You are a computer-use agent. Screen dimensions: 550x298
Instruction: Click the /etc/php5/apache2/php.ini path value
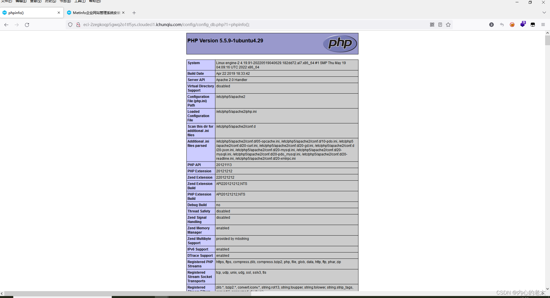[236, 112]
